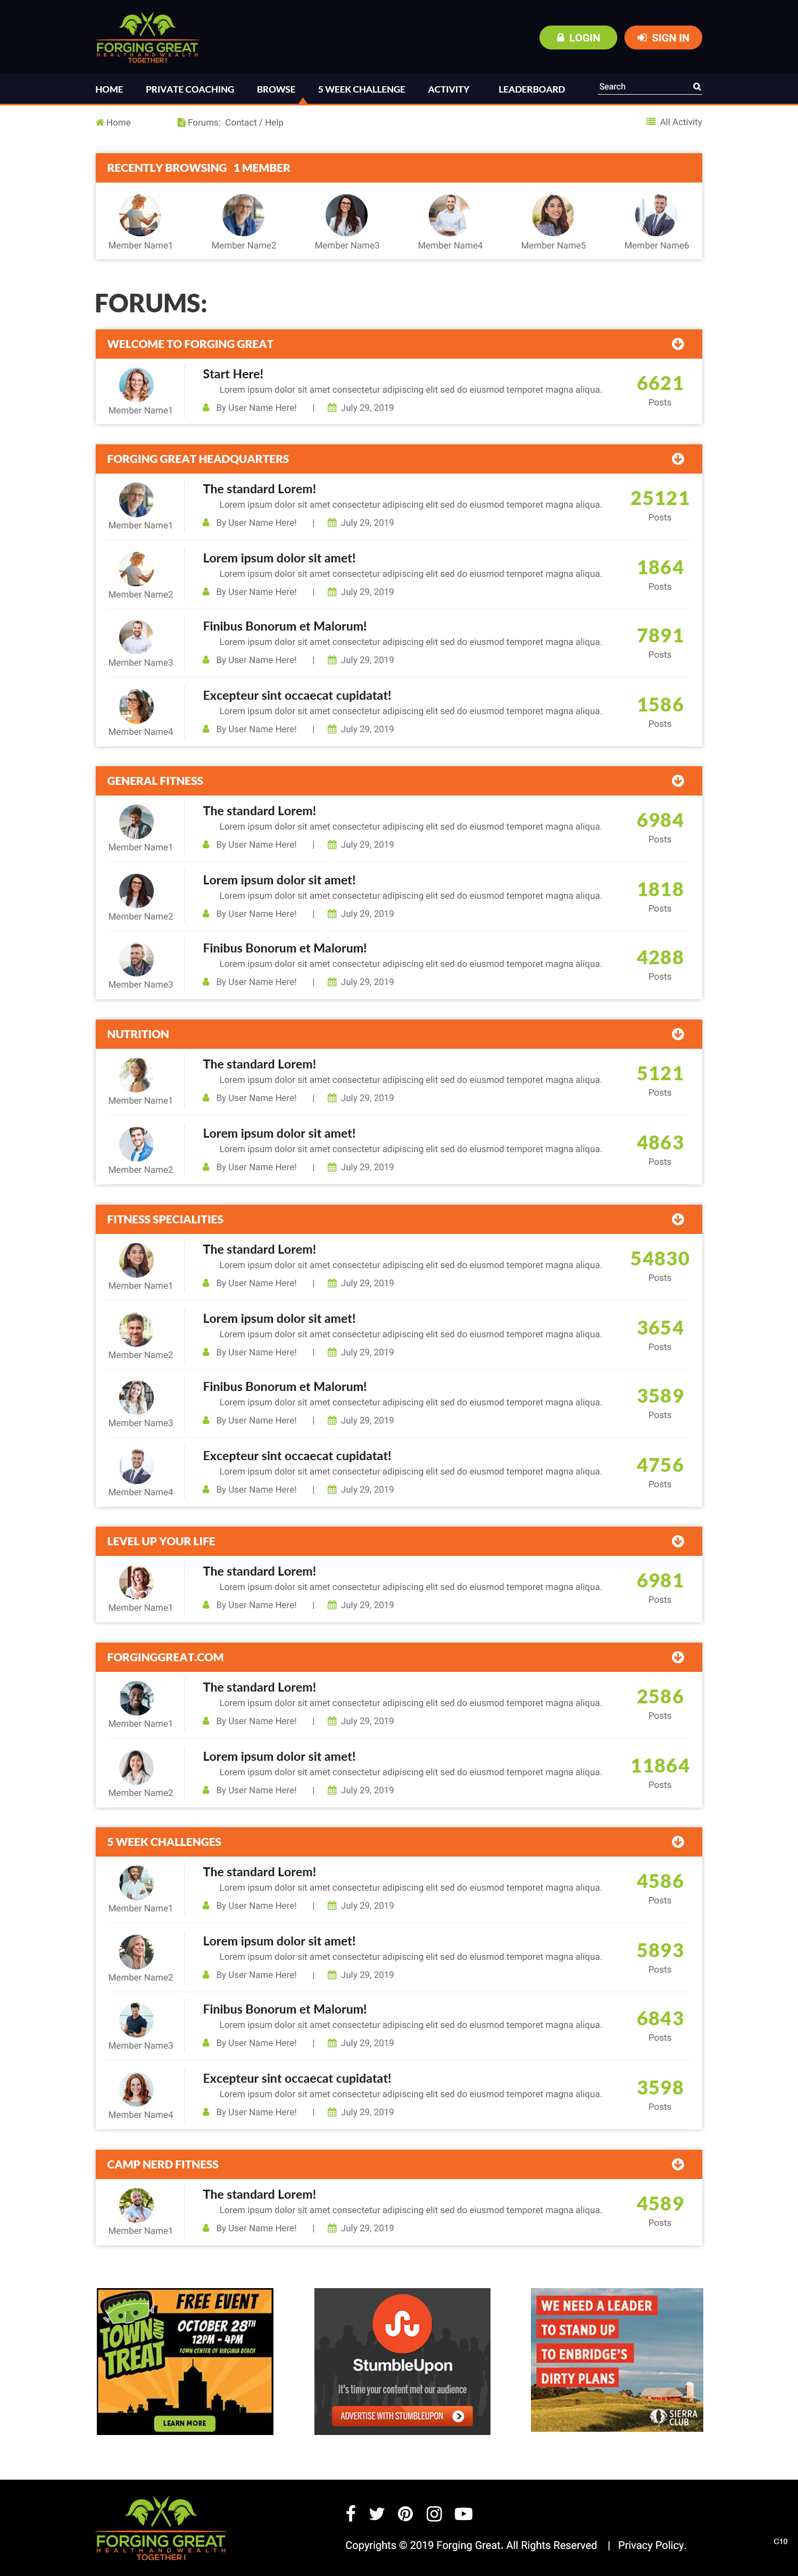Open the Facebook page from footer icon
798x2576 pixels.
tap(350, 2513)
